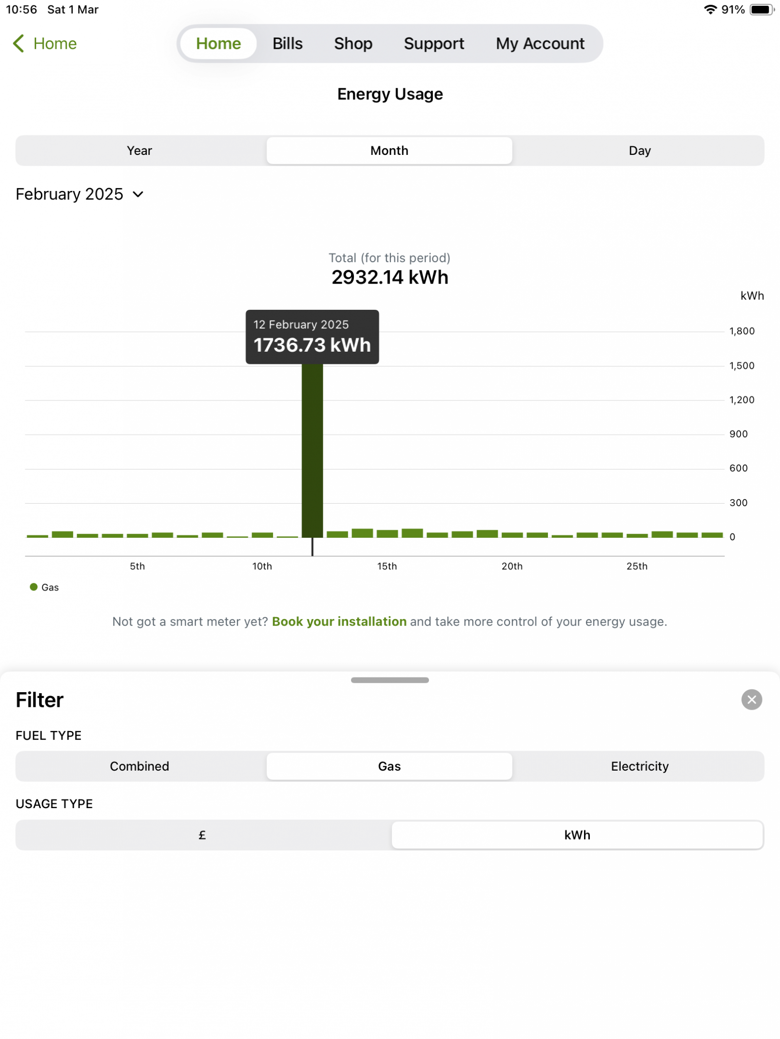Tap the battery status icon
This screenshot has height=1039, width=780.
[x=762, y=10]
